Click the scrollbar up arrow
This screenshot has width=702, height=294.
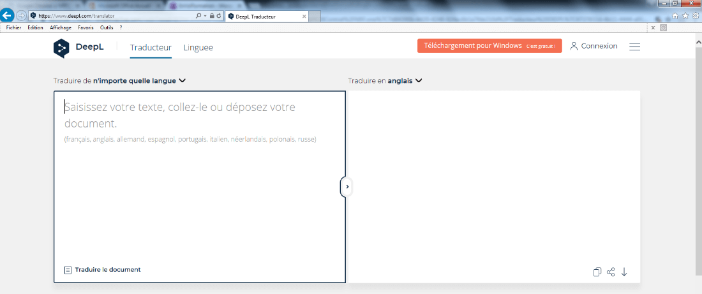coord(698,41)
